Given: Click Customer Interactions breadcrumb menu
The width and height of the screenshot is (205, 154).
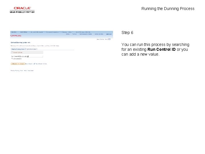Looking at the screenshot, I should [53, 32].
